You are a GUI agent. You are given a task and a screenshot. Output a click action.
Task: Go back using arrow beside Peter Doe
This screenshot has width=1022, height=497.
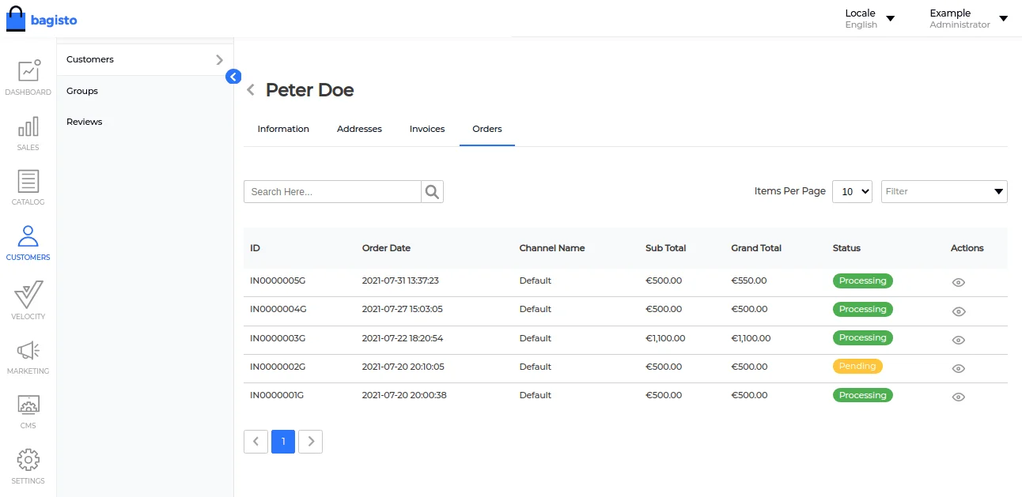click(x=251, y=90)
